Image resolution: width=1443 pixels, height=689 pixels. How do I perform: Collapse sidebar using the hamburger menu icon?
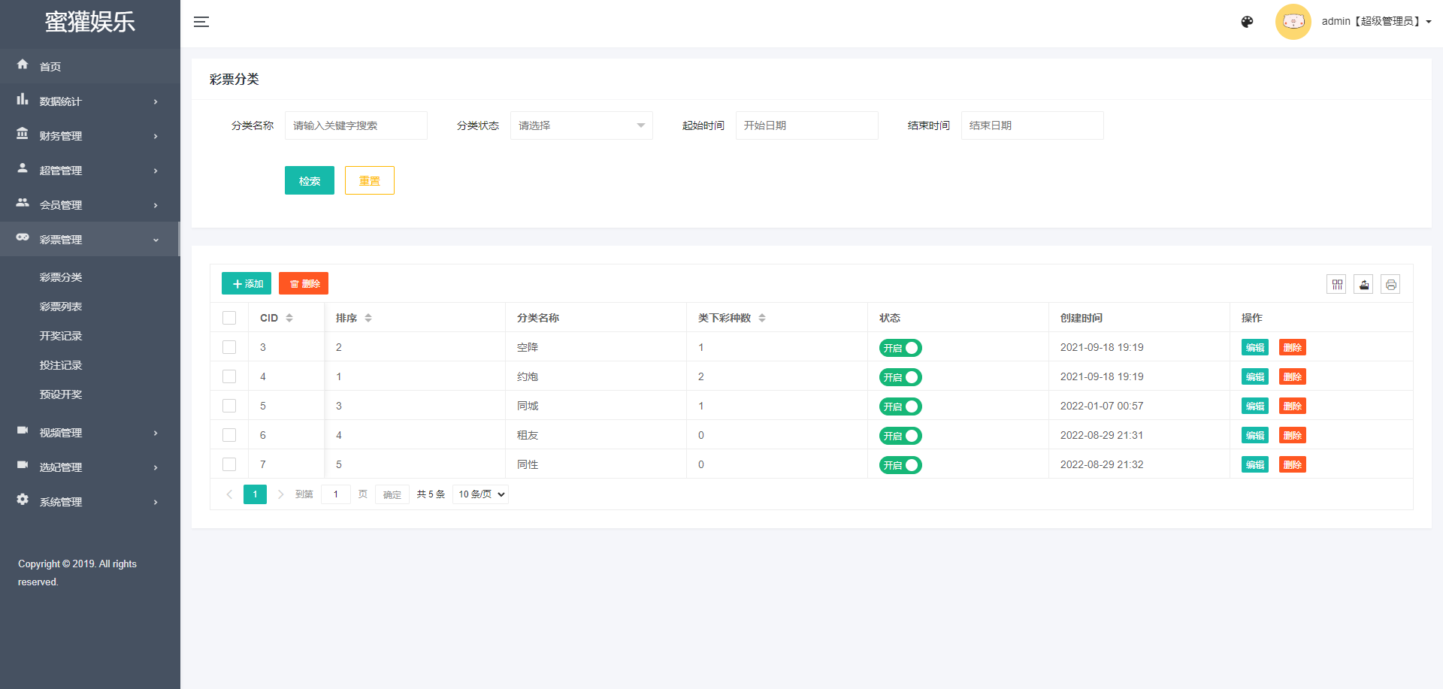coord(201,22)
